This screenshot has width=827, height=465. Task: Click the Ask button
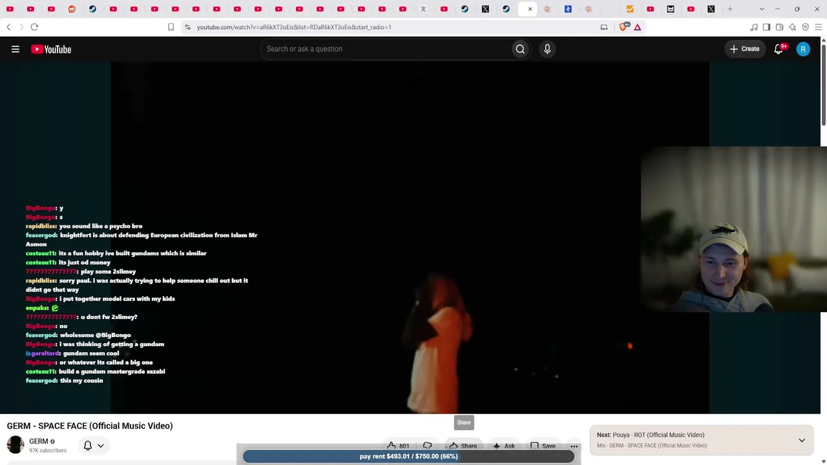coord(503,446)
